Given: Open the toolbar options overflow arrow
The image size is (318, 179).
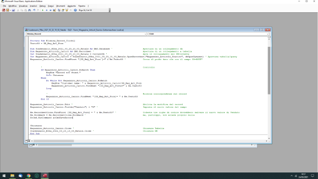Looking at the screenshot, I should [x=110, y=10].
